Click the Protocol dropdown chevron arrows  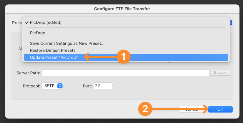pos(60,86)
